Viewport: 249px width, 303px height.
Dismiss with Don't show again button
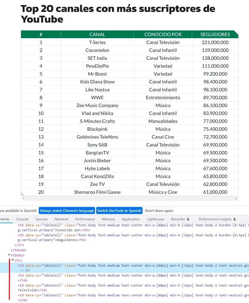click(x=159, y=211)
